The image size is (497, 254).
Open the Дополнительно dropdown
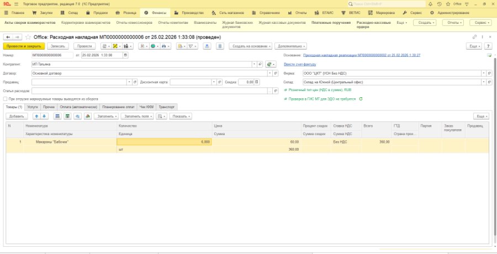(x=290, y=46)
